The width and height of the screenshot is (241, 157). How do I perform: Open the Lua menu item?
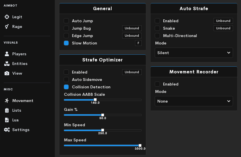coord(15,120)
